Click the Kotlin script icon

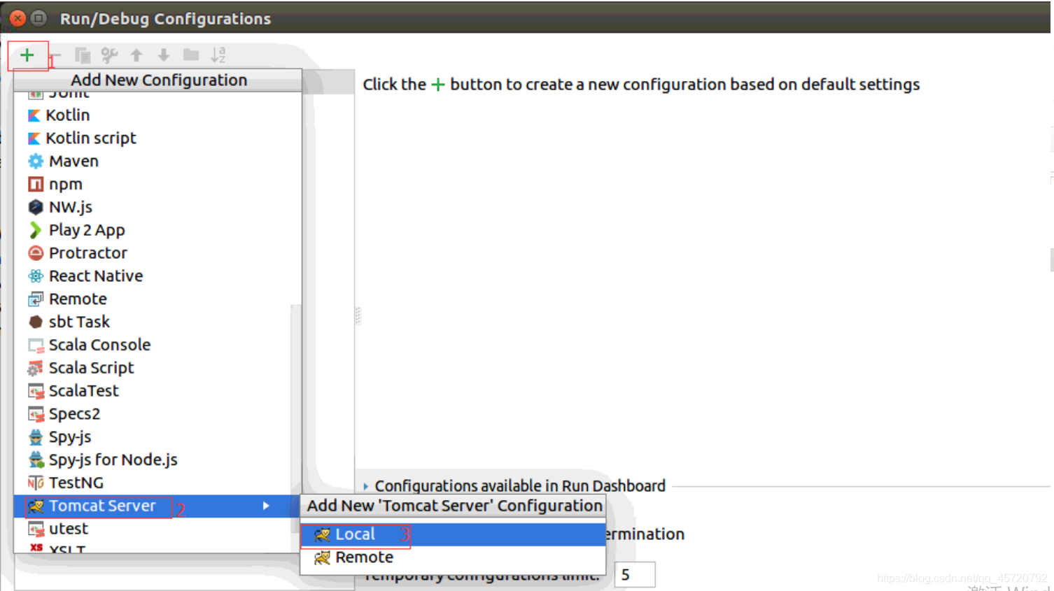(x=34, y=138)
